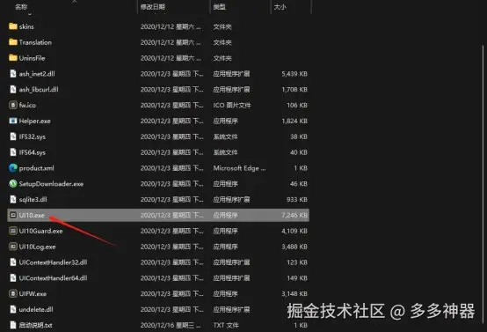Select the file name UIFW.exe
Viewport: 487px width, 332px height.
click(x=33, y=294)
